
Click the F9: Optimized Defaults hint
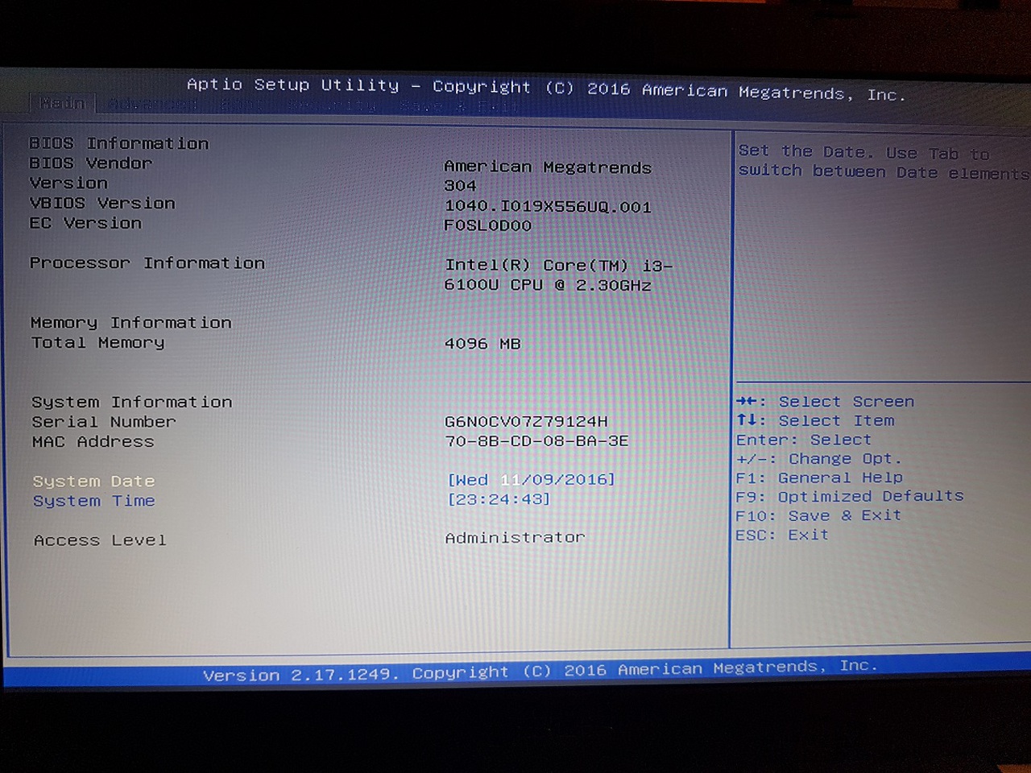click(x=850, y=496)
